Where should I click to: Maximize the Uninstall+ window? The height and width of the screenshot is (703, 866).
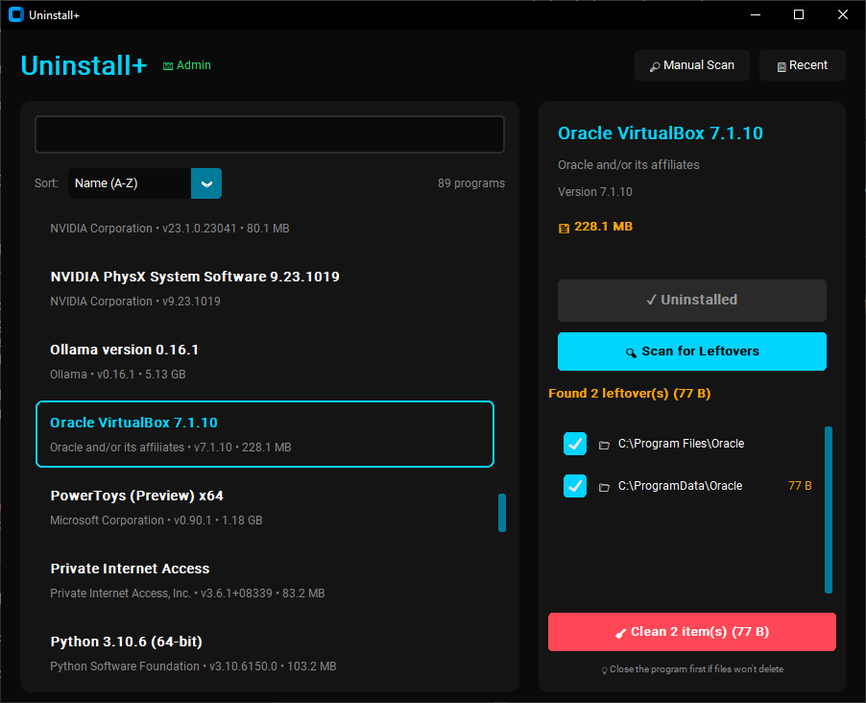[799, 15]
